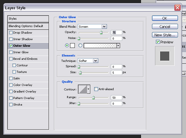Viewport: 186px width, 138px height.
Task: Click the OK button
Action: pos(165,18)
